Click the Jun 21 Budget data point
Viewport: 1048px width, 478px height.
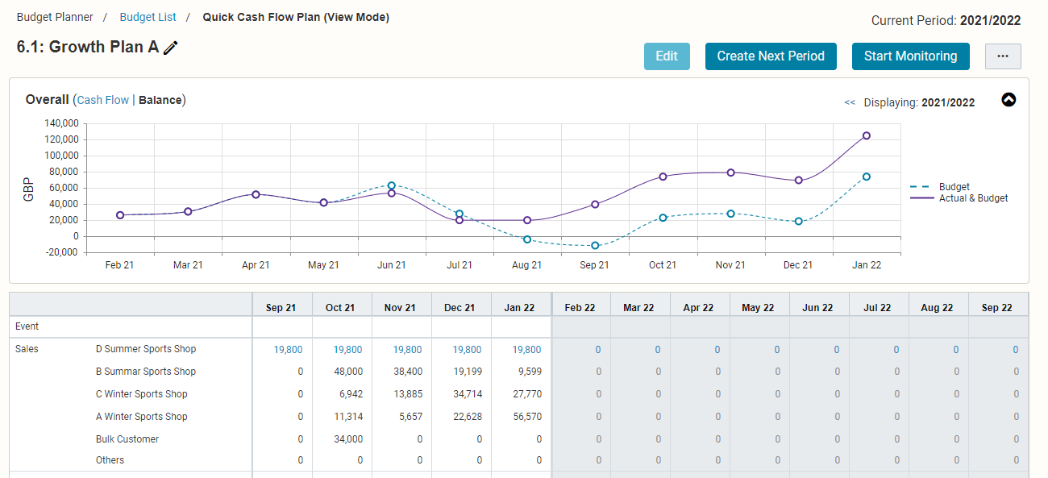392,185
